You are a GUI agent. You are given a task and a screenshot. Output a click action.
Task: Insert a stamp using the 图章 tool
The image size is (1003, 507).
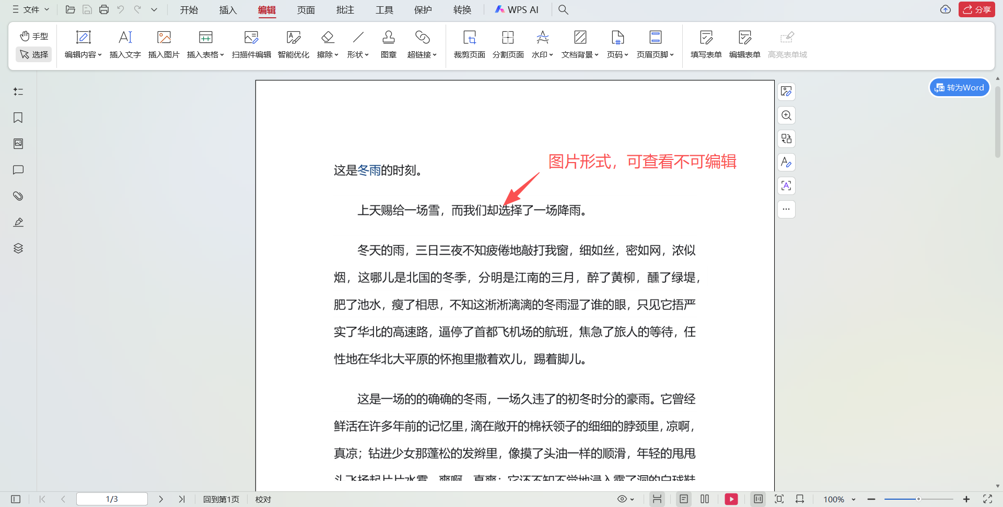click(388, 44)
